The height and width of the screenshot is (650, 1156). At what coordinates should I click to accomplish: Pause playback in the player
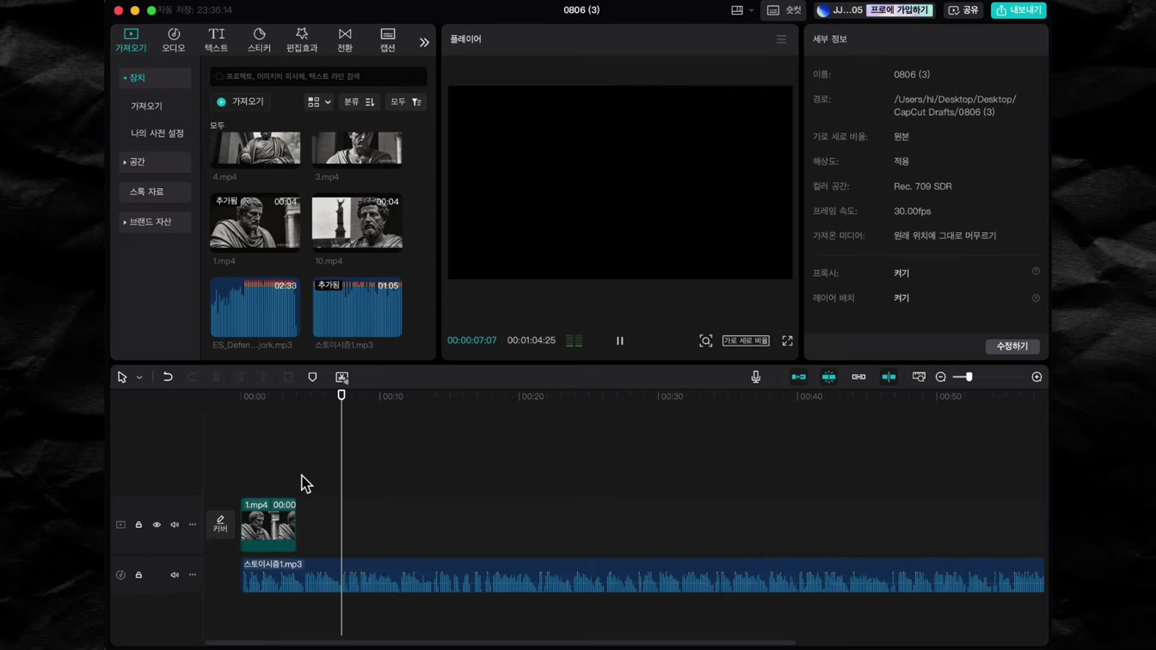(x=619, y=341)
